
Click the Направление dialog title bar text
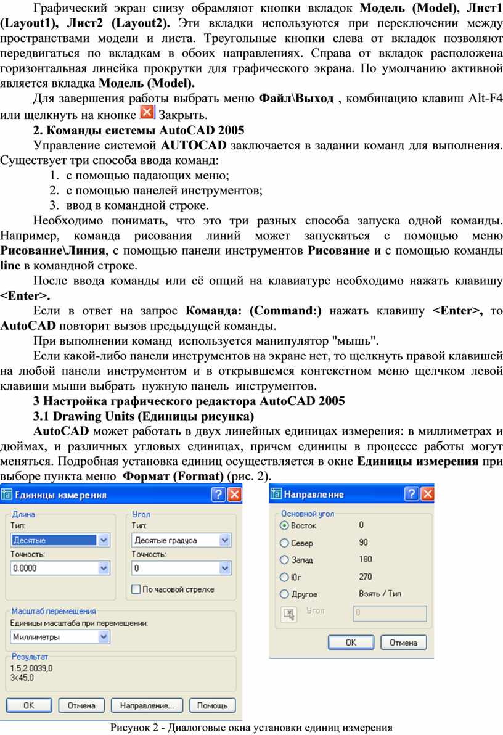point(314,494)
